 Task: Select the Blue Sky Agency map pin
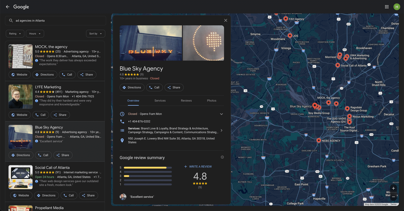(x=315, y=105)
